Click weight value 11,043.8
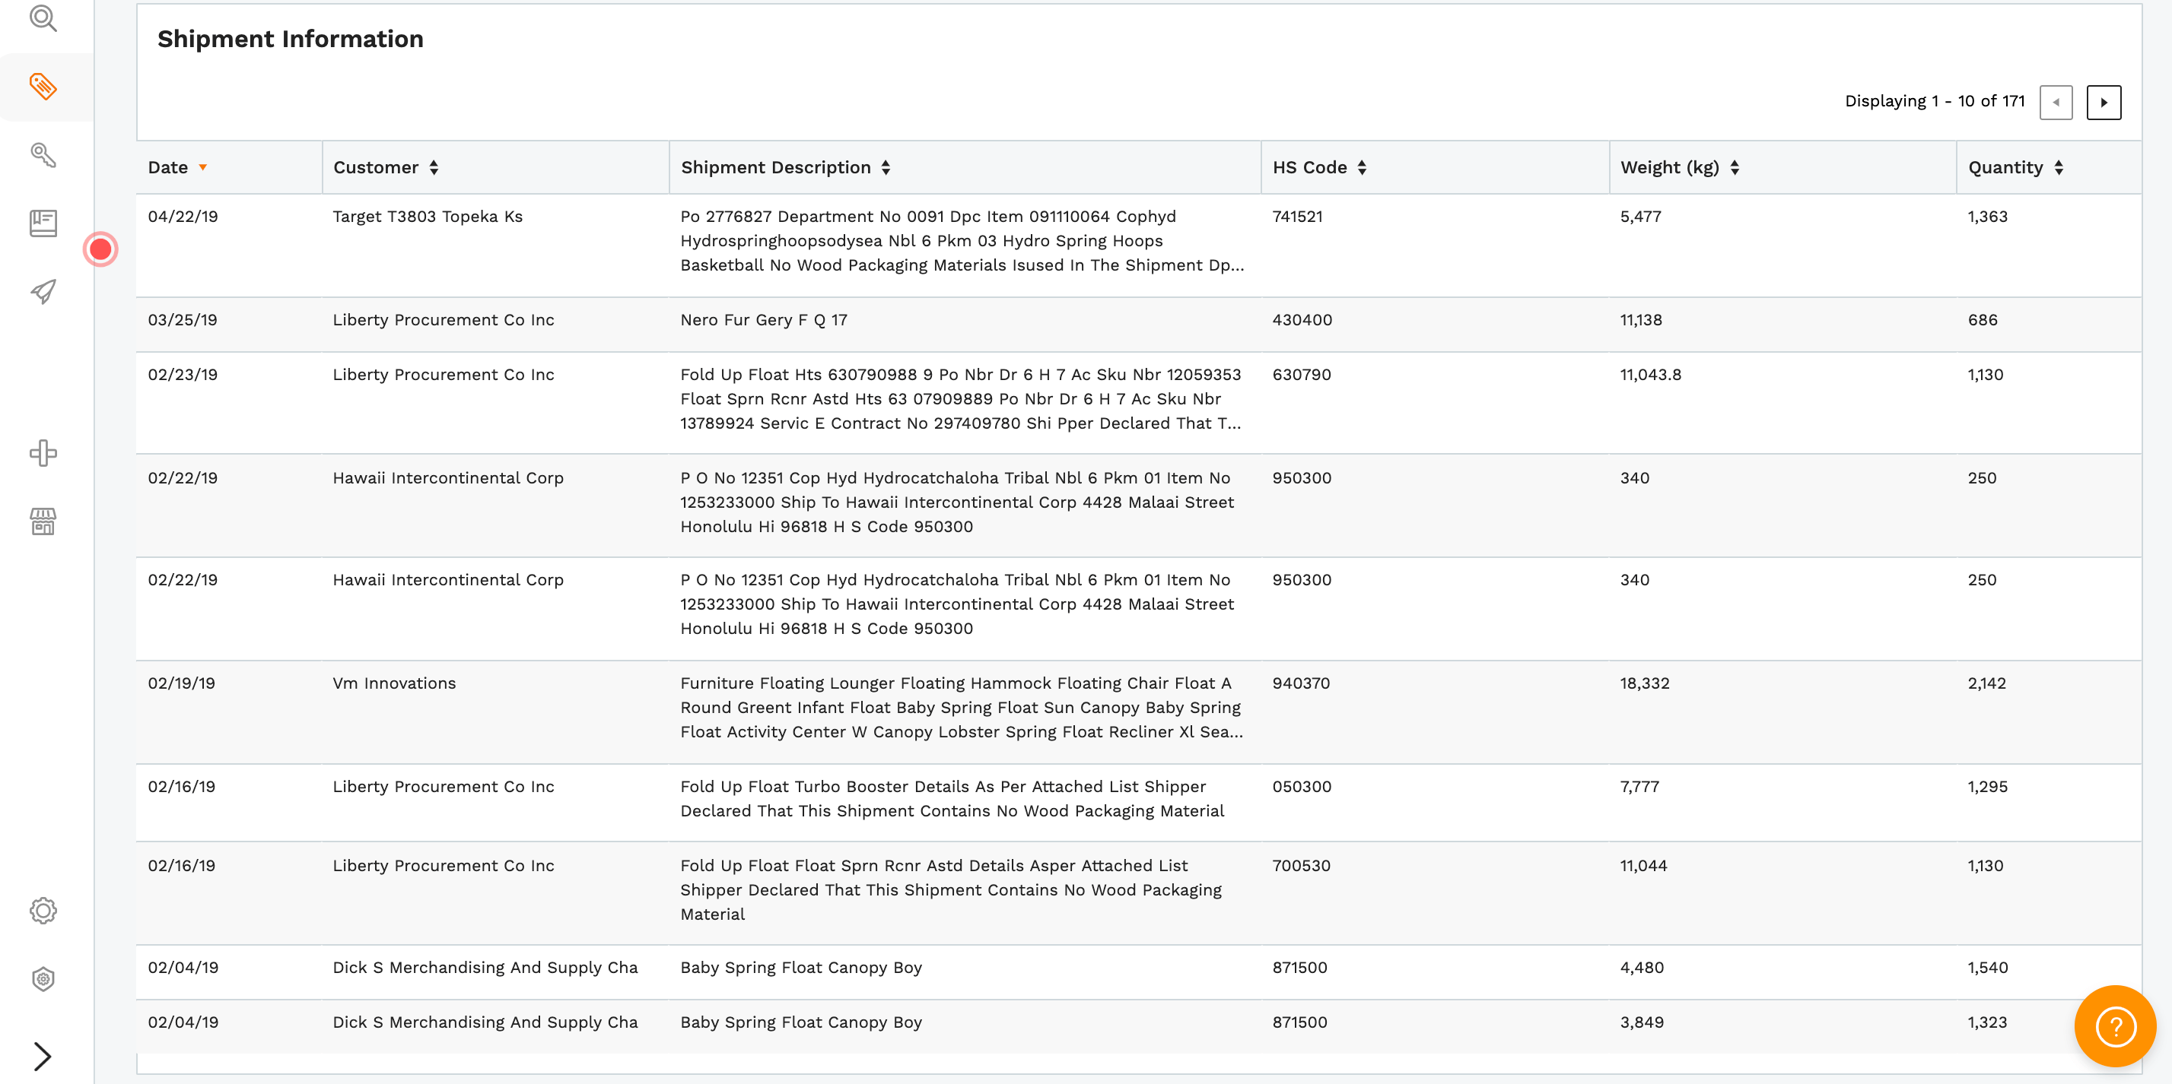The height and width of the screenshot is (1084, 2172). tap(1650, 375)
